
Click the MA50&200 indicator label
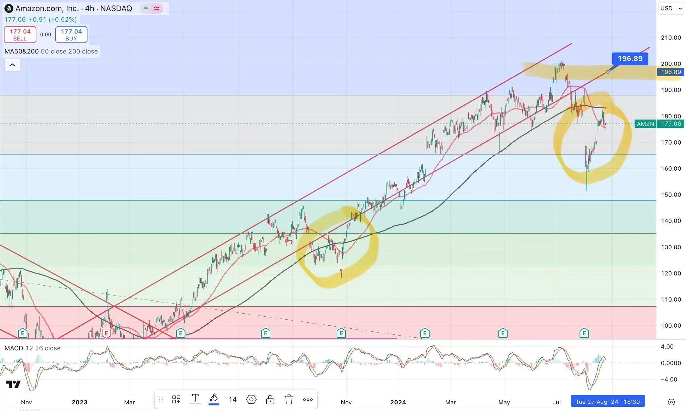[21, 51]
